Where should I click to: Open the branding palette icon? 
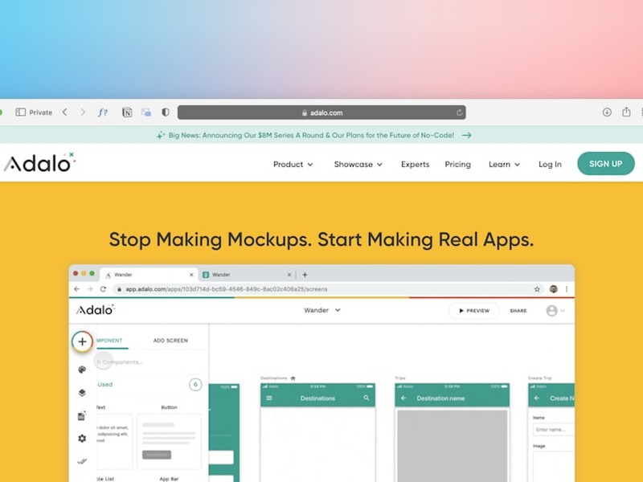pyautogui.click(x=82, y=370)
